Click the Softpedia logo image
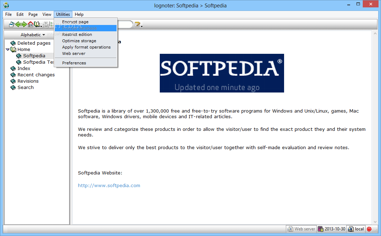The image size is (381, 236). point(222,73)
